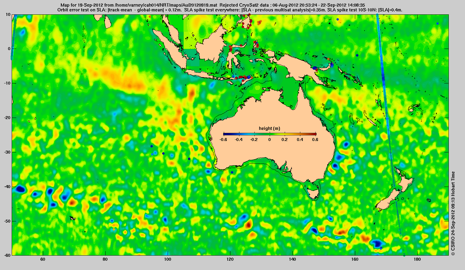
Task: Click the "height (m)" colorbar label
Action: [269, 128]
